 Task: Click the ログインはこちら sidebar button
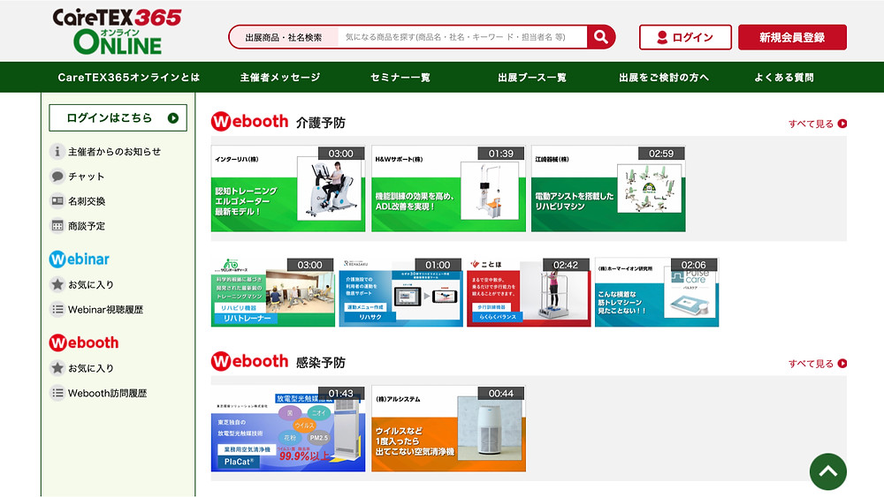click(118, 117)
